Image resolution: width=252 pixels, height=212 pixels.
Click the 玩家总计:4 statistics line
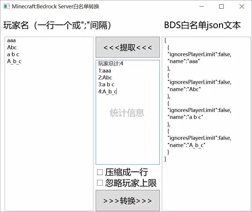tap(111, 64)
